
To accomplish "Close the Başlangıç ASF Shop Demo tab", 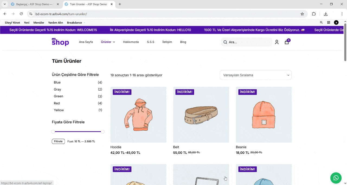I will click(58, 4).
